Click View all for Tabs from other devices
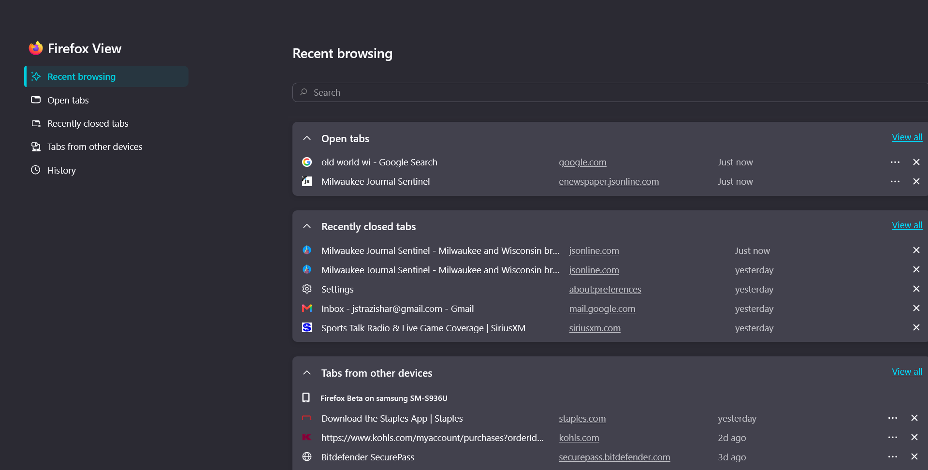This screenshot has height=470, width=928. pos(907,372)
